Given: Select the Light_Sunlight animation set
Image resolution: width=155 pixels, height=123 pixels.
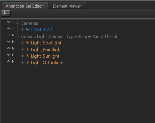Looking at the screenshot, I should [x=45, y=56].
